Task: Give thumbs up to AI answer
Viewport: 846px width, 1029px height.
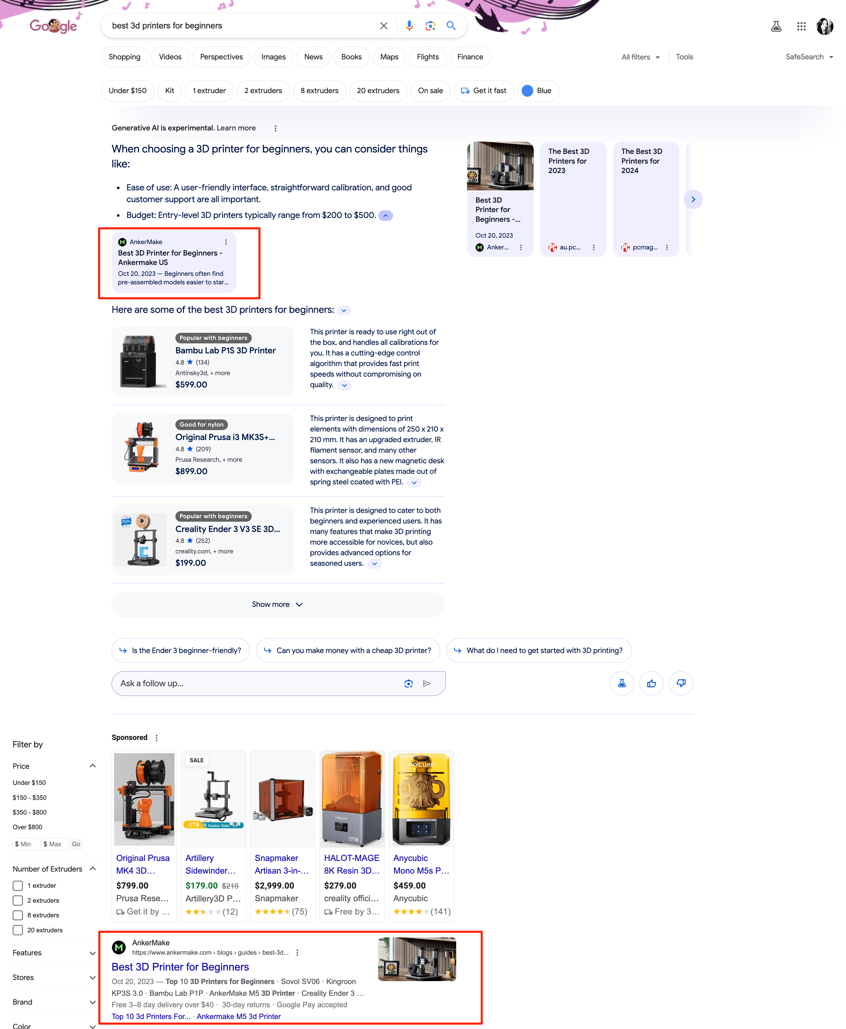Action: coord(651,684)
